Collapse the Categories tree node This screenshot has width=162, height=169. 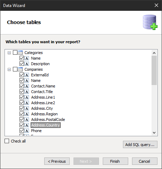9,53
